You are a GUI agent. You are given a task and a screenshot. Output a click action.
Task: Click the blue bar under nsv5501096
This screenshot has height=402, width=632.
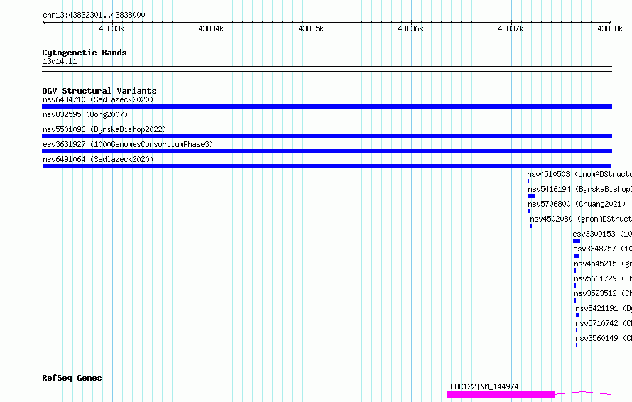pyautogui.click(x=327, y=136)
